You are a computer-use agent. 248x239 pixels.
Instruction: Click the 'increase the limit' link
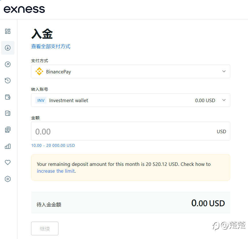(x=56, y=171)
